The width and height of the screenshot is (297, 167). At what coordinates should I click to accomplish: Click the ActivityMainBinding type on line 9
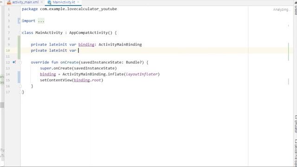click(120, 45)
